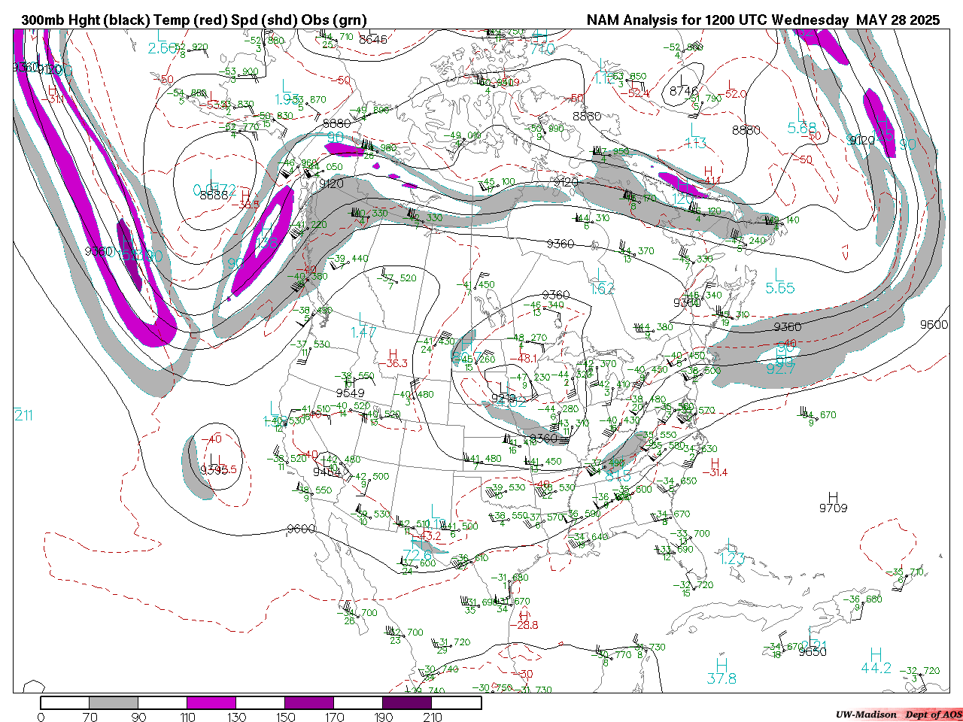The width and height of the screenshot is (963, 722).
Task: Click the darkest 190-210 legend swatch
Action: click(x=407, y=702)
